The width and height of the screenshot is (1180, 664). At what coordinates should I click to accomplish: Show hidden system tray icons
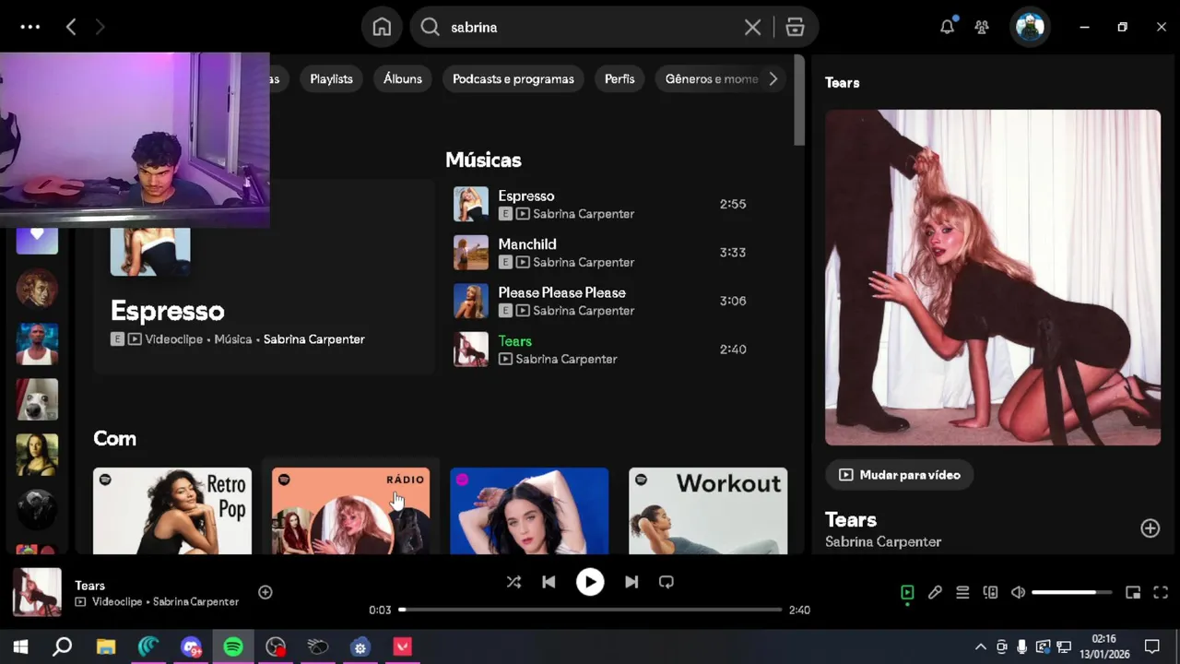tap(980, 646)
